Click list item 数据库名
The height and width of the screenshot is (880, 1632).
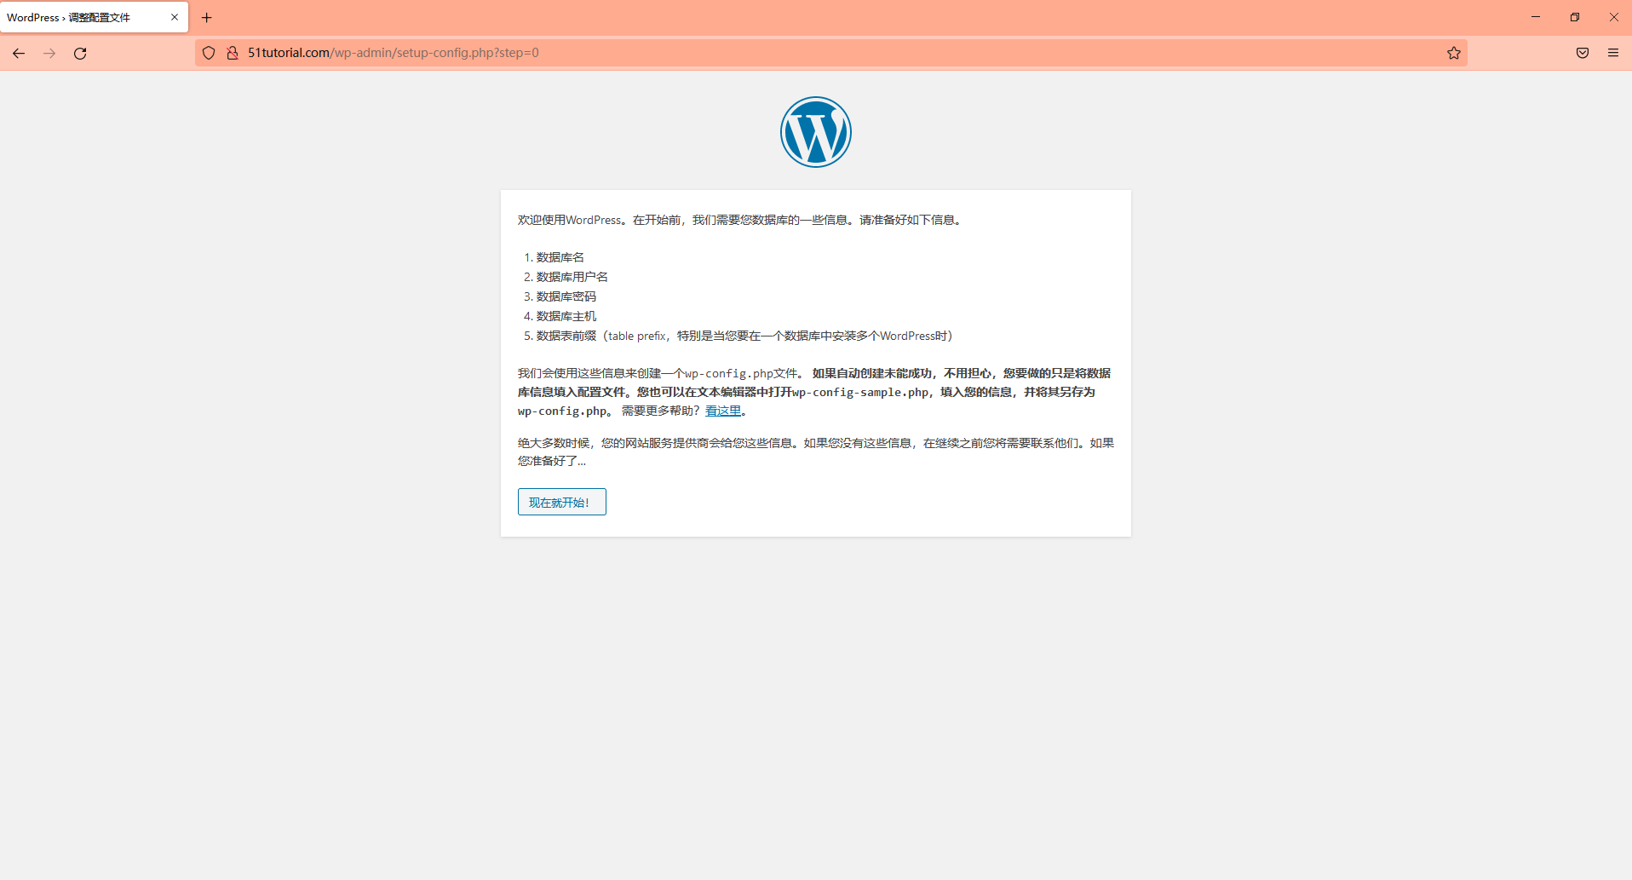coord(560,257)
